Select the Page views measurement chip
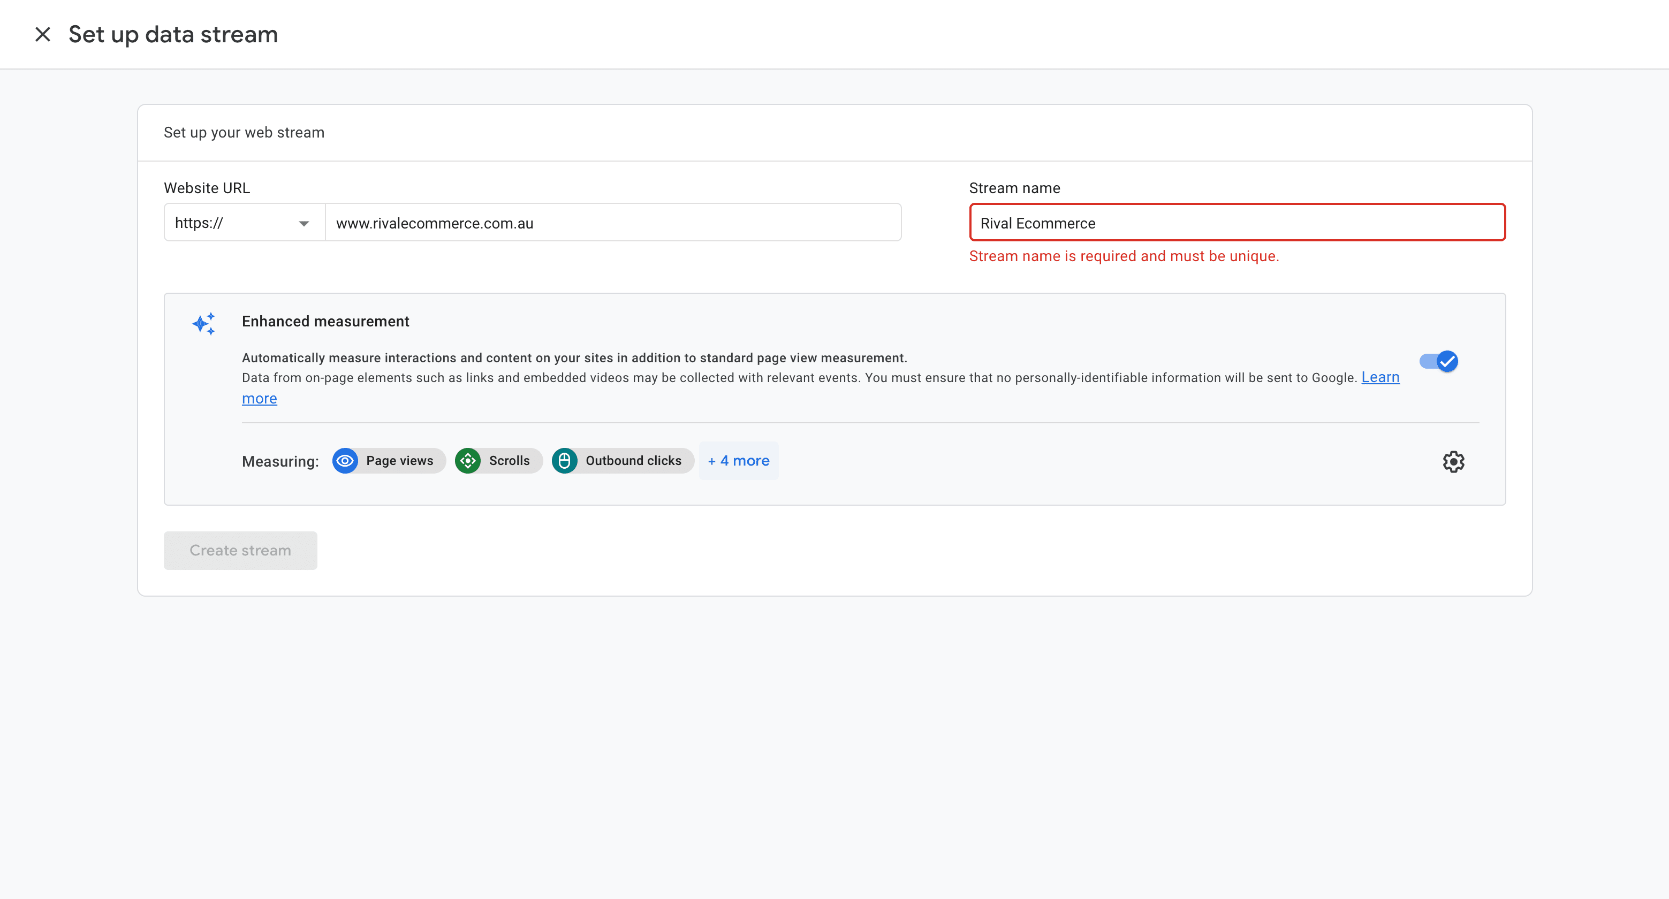Viewport: 1669px width, 899px height. 388,461
